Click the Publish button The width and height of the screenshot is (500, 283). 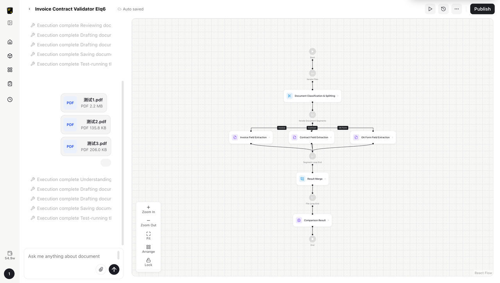482,9
